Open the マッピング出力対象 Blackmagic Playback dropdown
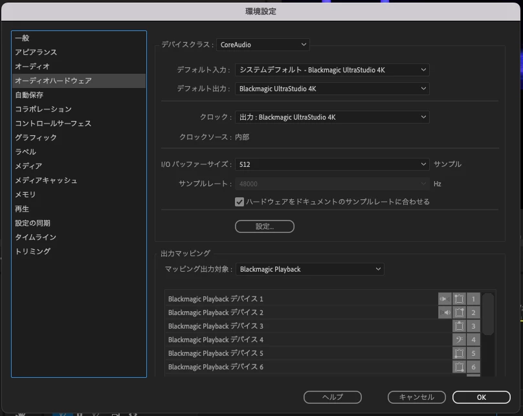This screenshot has height=416, width=523. tap(310, 269)
